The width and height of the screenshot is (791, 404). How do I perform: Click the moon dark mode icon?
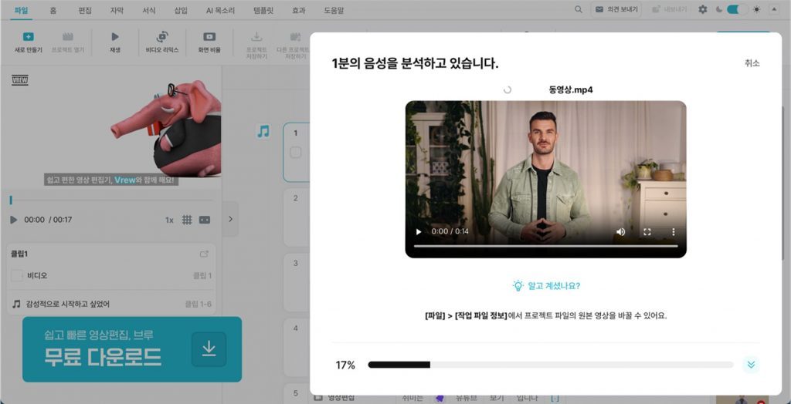point(719,9)
